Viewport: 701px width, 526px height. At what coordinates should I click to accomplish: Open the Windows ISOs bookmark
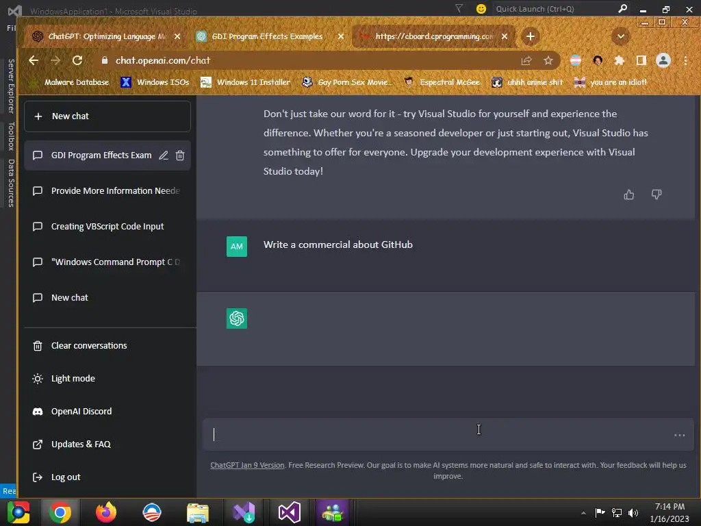coord(155,82)
